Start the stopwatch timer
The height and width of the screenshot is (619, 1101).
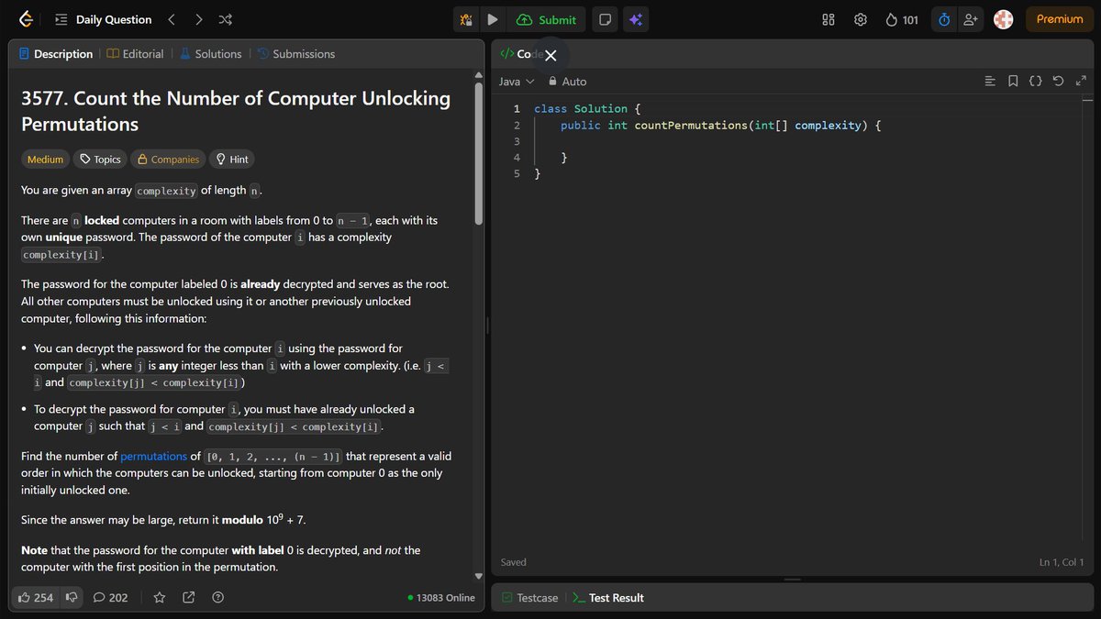pyautogui.click(x=944, y=18)
